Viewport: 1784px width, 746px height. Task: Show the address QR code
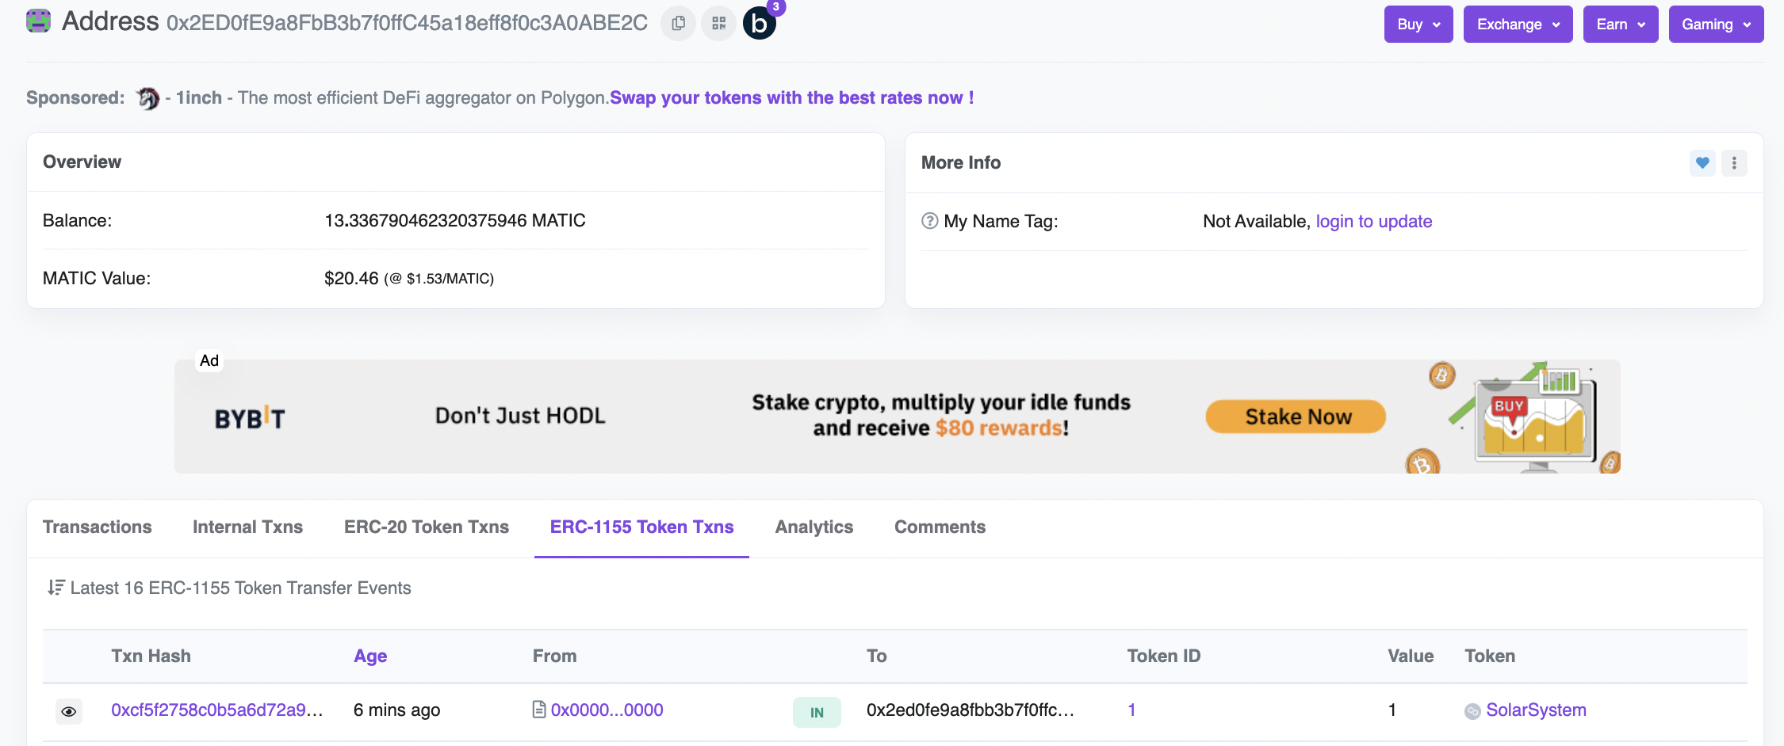718,24
